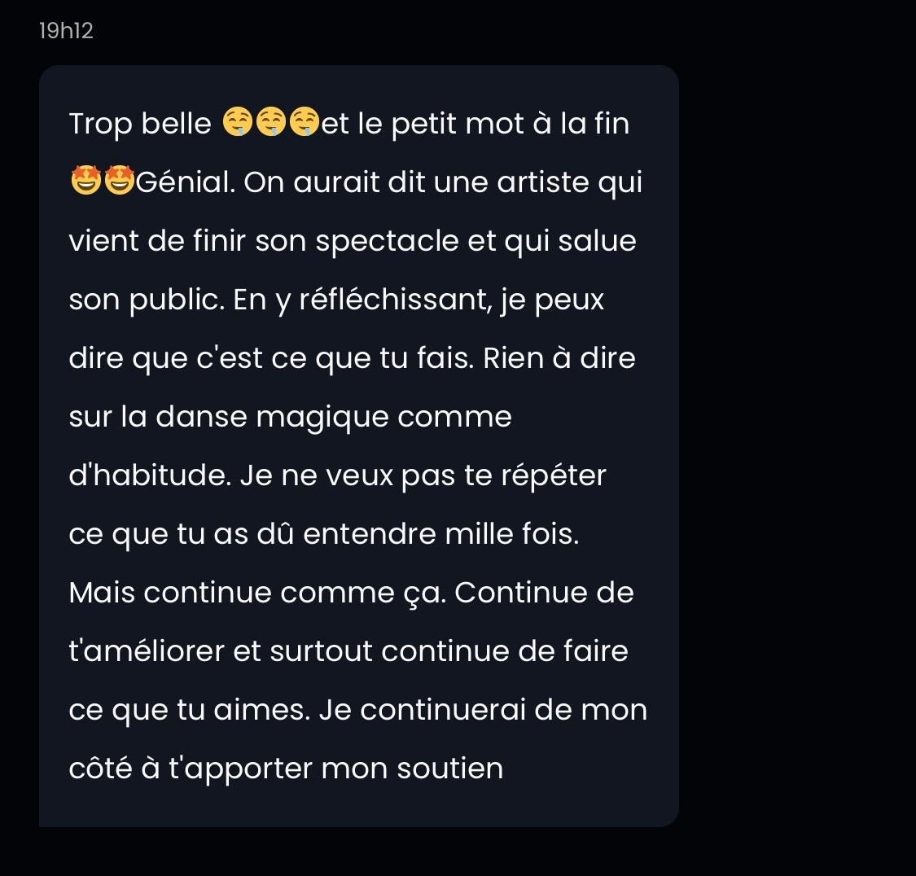Click the words "mon soutien" at the message end
The width and height of the screenshot is (916, 876).
pos(413,768)
